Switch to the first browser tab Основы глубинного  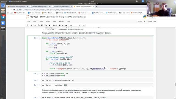[x=18, y=7]
